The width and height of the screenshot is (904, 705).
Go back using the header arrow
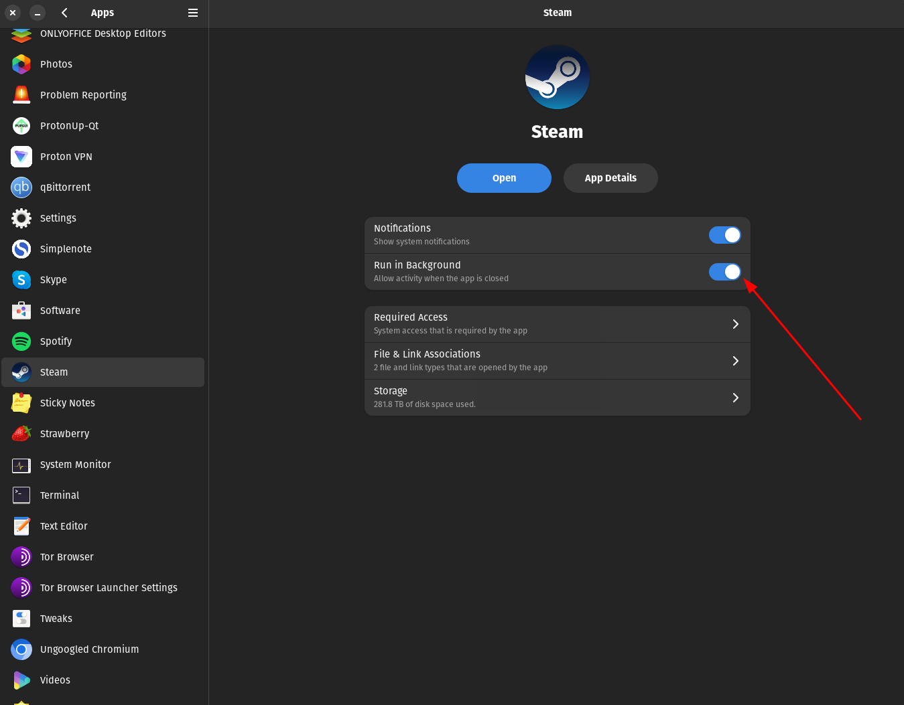[x=64, y=13]
